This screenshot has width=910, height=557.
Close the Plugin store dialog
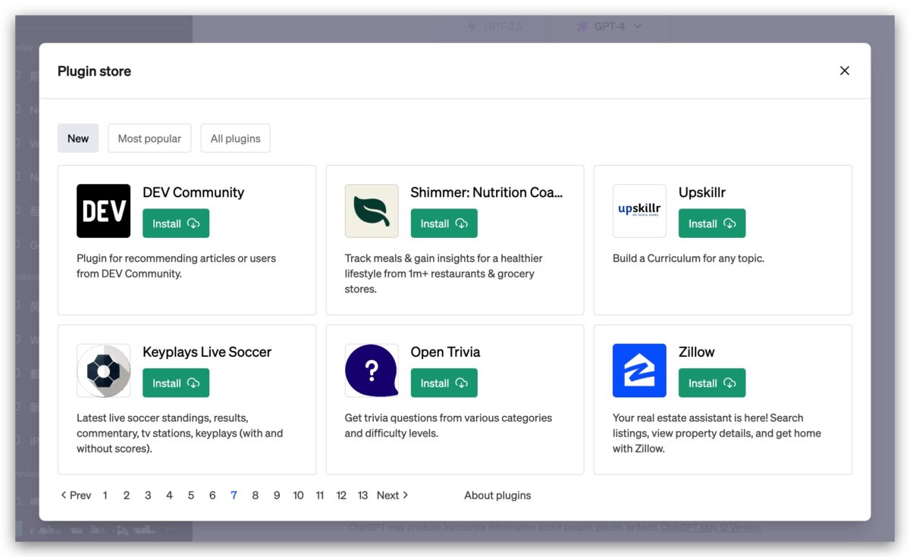pyautogui.click(x=844, y=70)
